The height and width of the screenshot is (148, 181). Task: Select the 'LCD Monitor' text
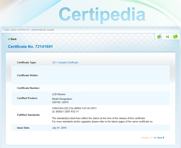[59, 94]
